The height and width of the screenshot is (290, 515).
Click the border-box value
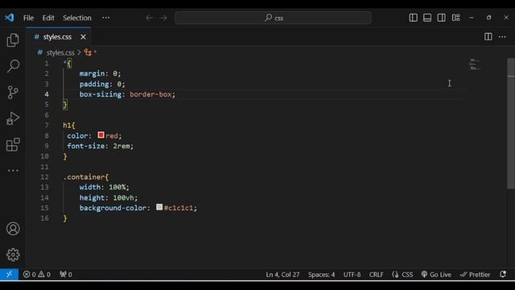point(150,94)
